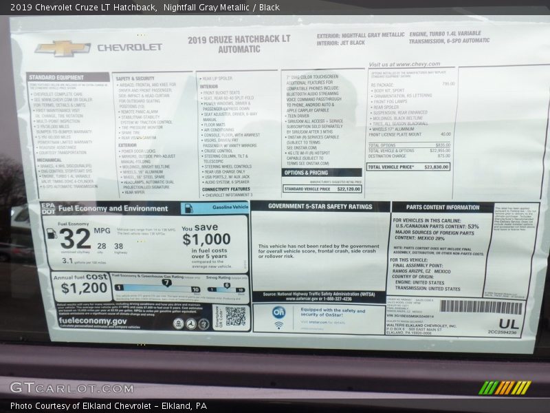Click the greenhouse gas rating marker 7
This screenshot has width=550, height=413.
[166, 283]
